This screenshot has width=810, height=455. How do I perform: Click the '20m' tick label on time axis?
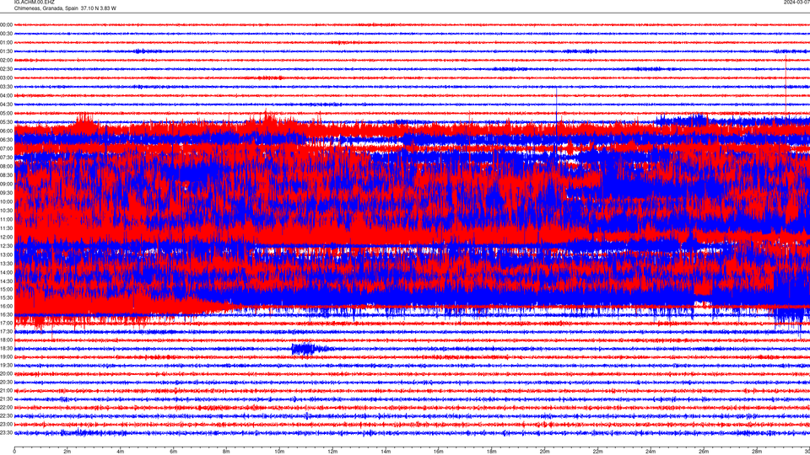pyautogui.click(x=544, y=452)
